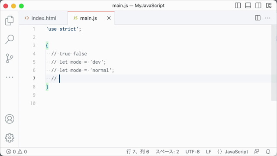Split the editor to the right

[x=258, y=18]
